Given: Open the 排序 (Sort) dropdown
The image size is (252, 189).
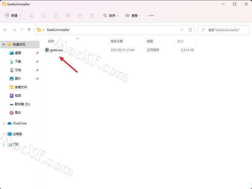Looking at the screenshot, I should point(111,16).
